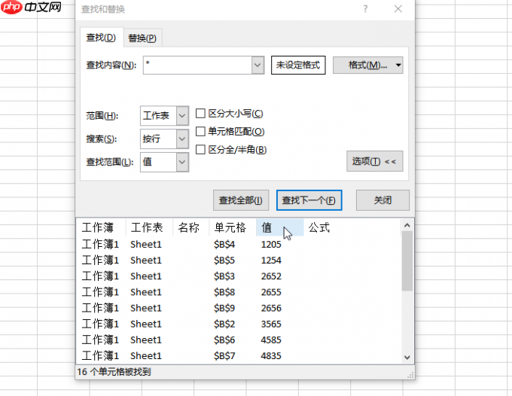The width and height of the screenshot is (512, 396).
Task: Click the results list scroll down arrow
Action: [407, 358]
